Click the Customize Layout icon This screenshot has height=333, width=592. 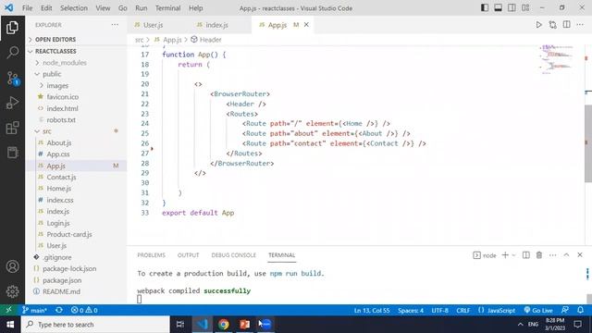(525, 8)
